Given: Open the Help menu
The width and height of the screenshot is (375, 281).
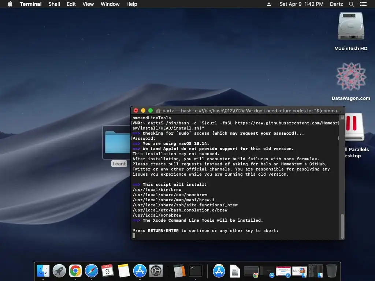Looking at the screenshot, I should (131, 4).
